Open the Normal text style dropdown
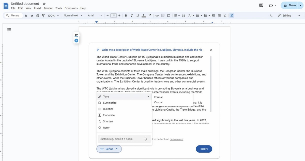Screen dimensions: 305x161 pos(73,15)
